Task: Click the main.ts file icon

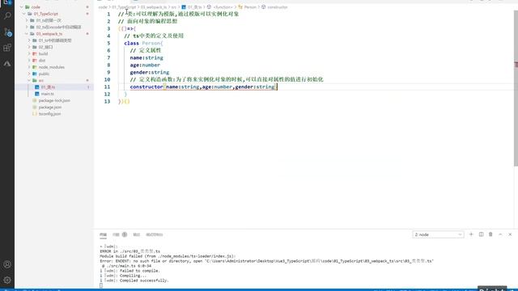Action: click(x=37, y=94)
